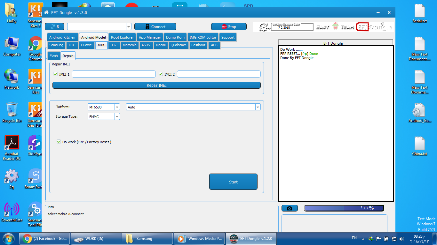Select the LG brand tab
437x245 pixels.
[114, 45]
